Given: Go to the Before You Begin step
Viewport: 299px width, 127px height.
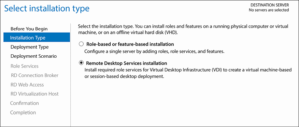Looking at the screenshot, I should coord(29,29).
